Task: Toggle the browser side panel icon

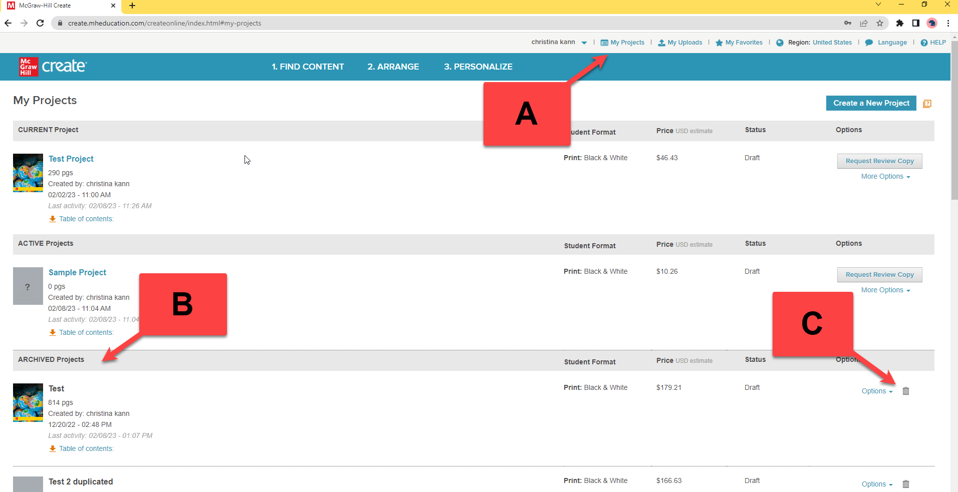Action: (x=915, y=23)
